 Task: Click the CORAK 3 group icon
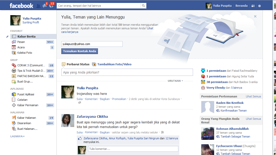coord(14,65)
